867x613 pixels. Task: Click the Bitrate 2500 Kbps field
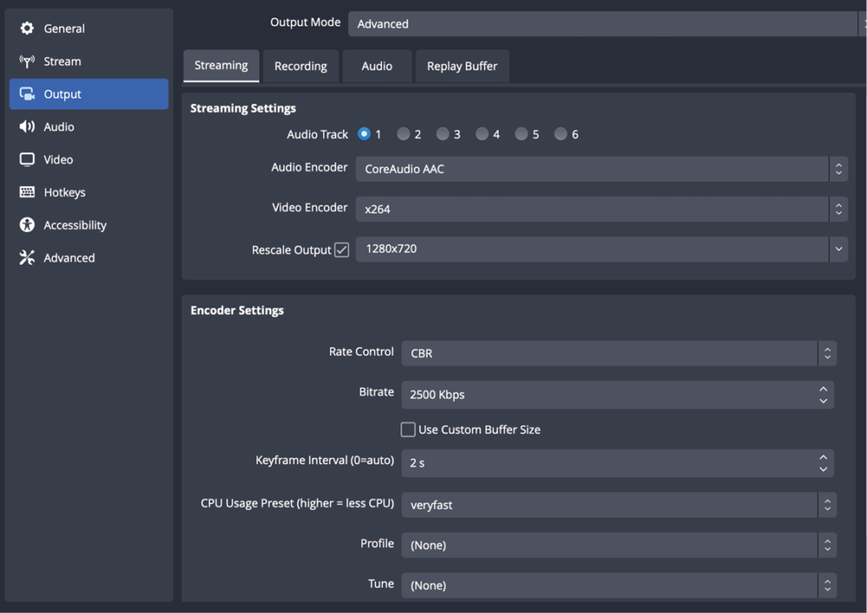(605, 395)
